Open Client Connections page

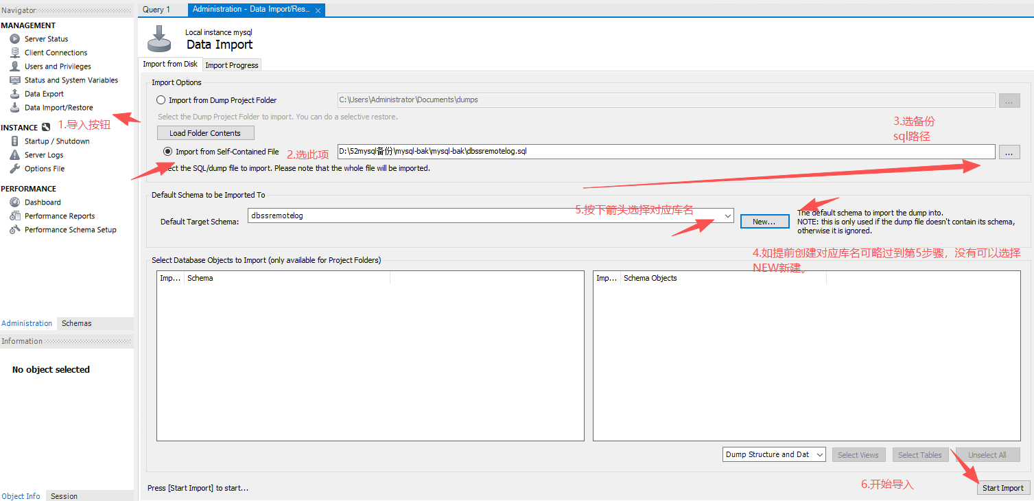click(x=56, y=53)
